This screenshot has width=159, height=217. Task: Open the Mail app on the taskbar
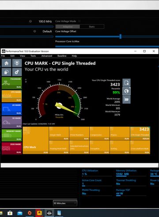click(20, 213)
